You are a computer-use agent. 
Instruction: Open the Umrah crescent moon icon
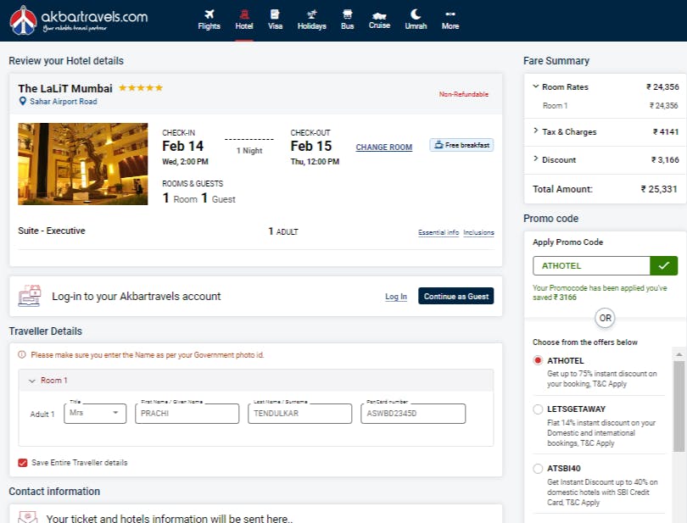[x=416, y=14]
